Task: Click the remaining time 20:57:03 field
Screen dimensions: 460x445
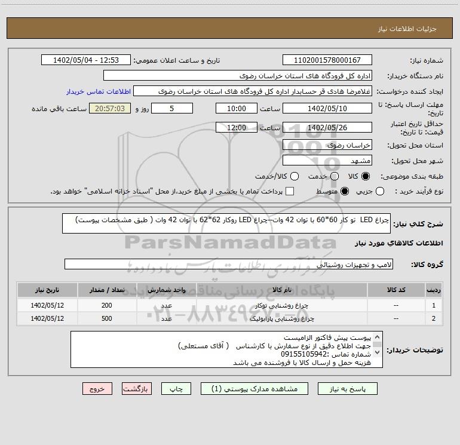Action: (x=110, y=108)
